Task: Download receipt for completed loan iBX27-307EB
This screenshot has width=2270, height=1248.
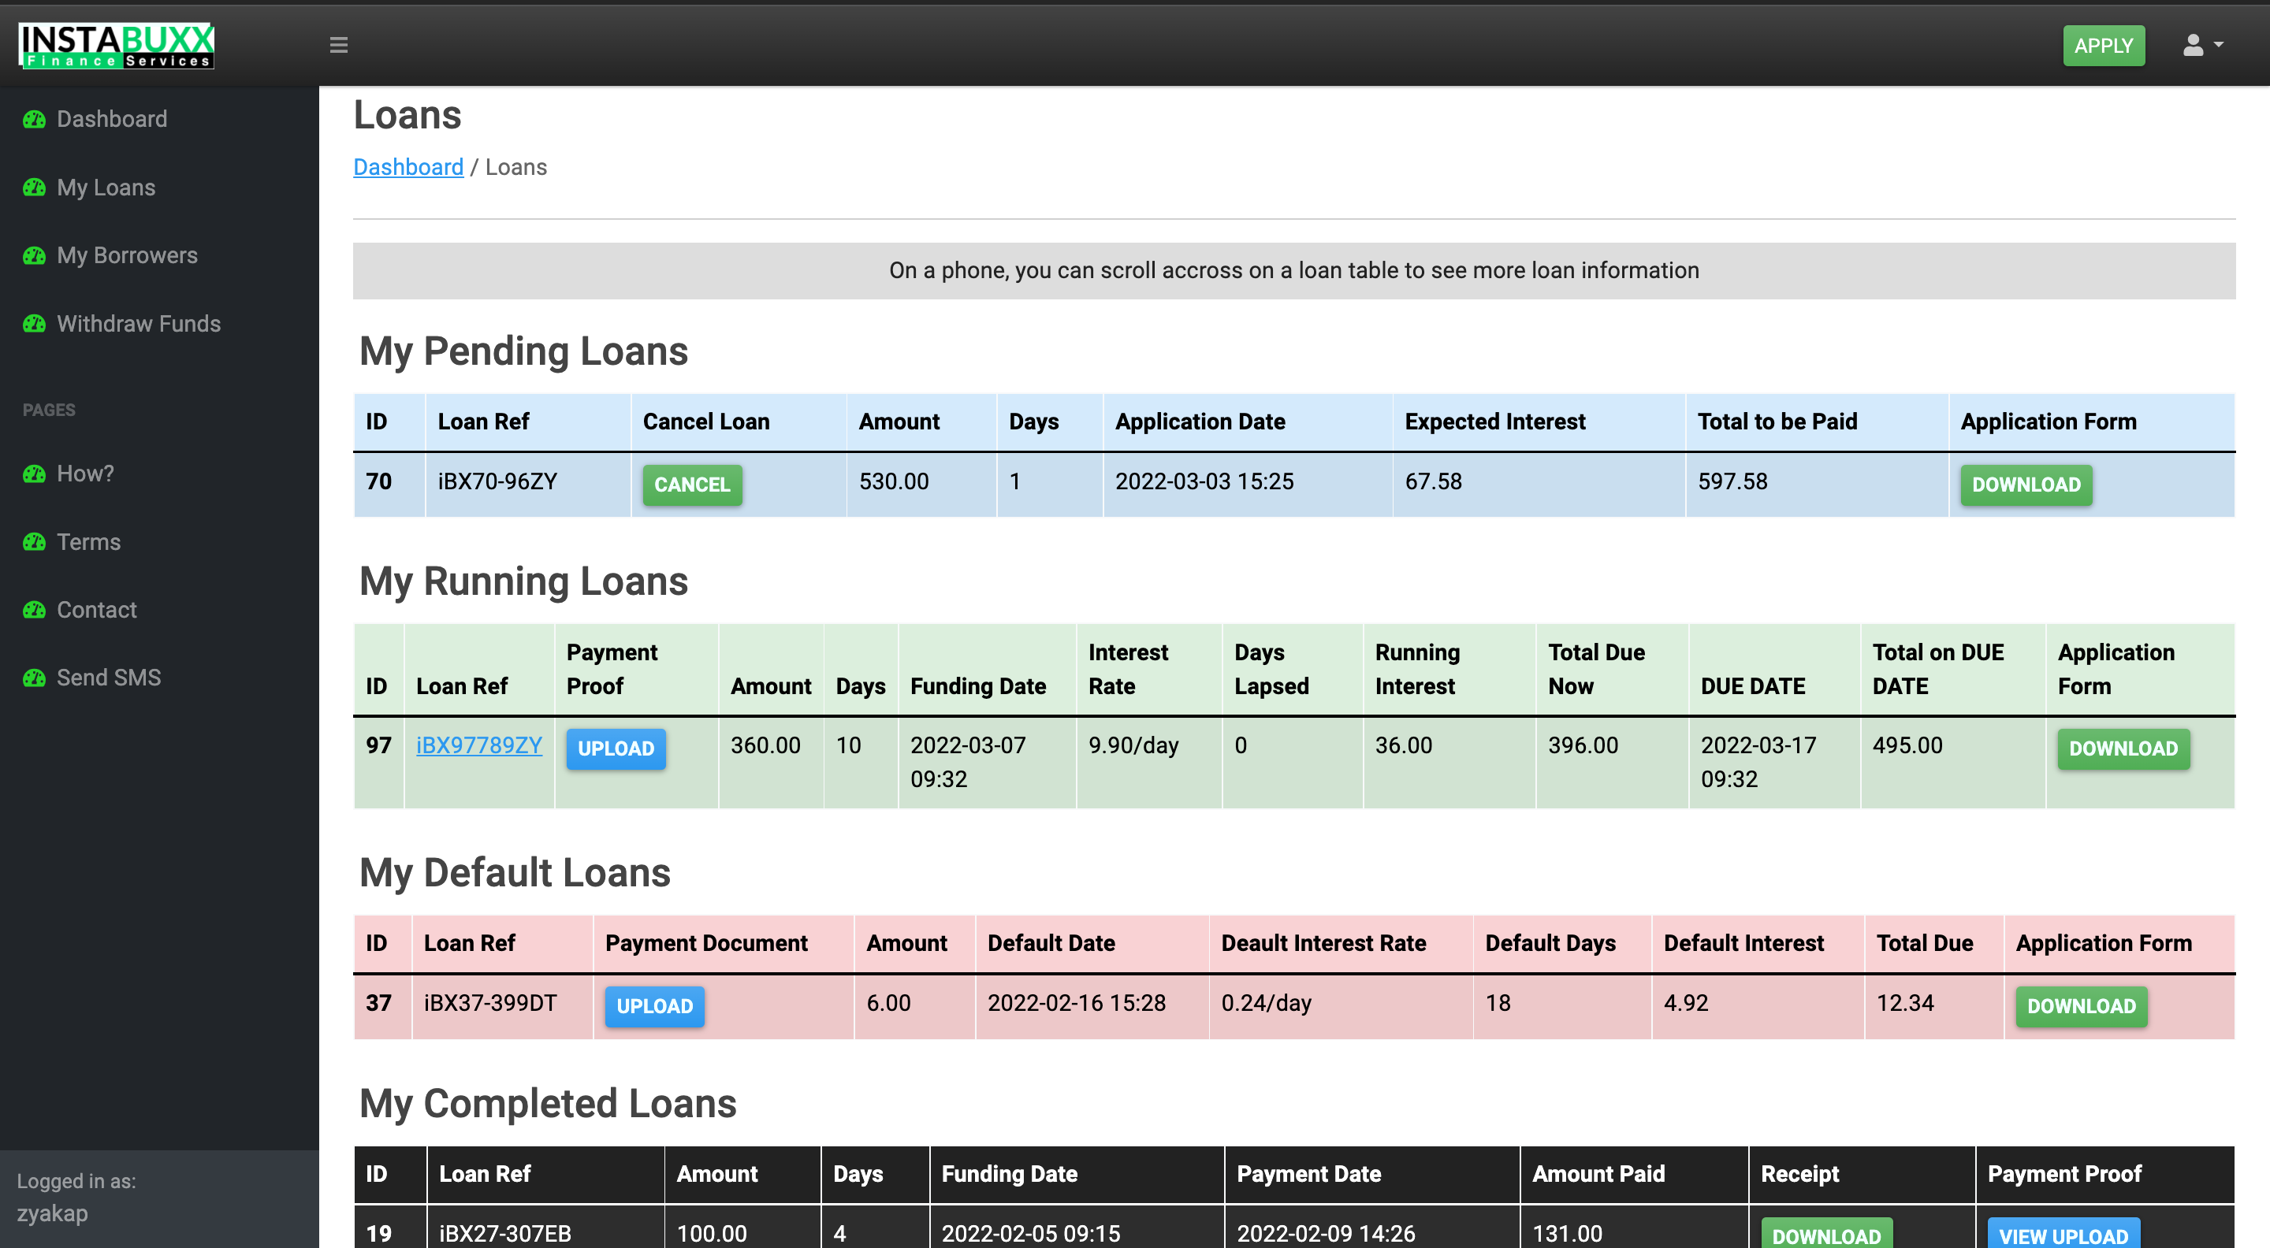Action: pyautogui.click(x=1826, y=1234)
